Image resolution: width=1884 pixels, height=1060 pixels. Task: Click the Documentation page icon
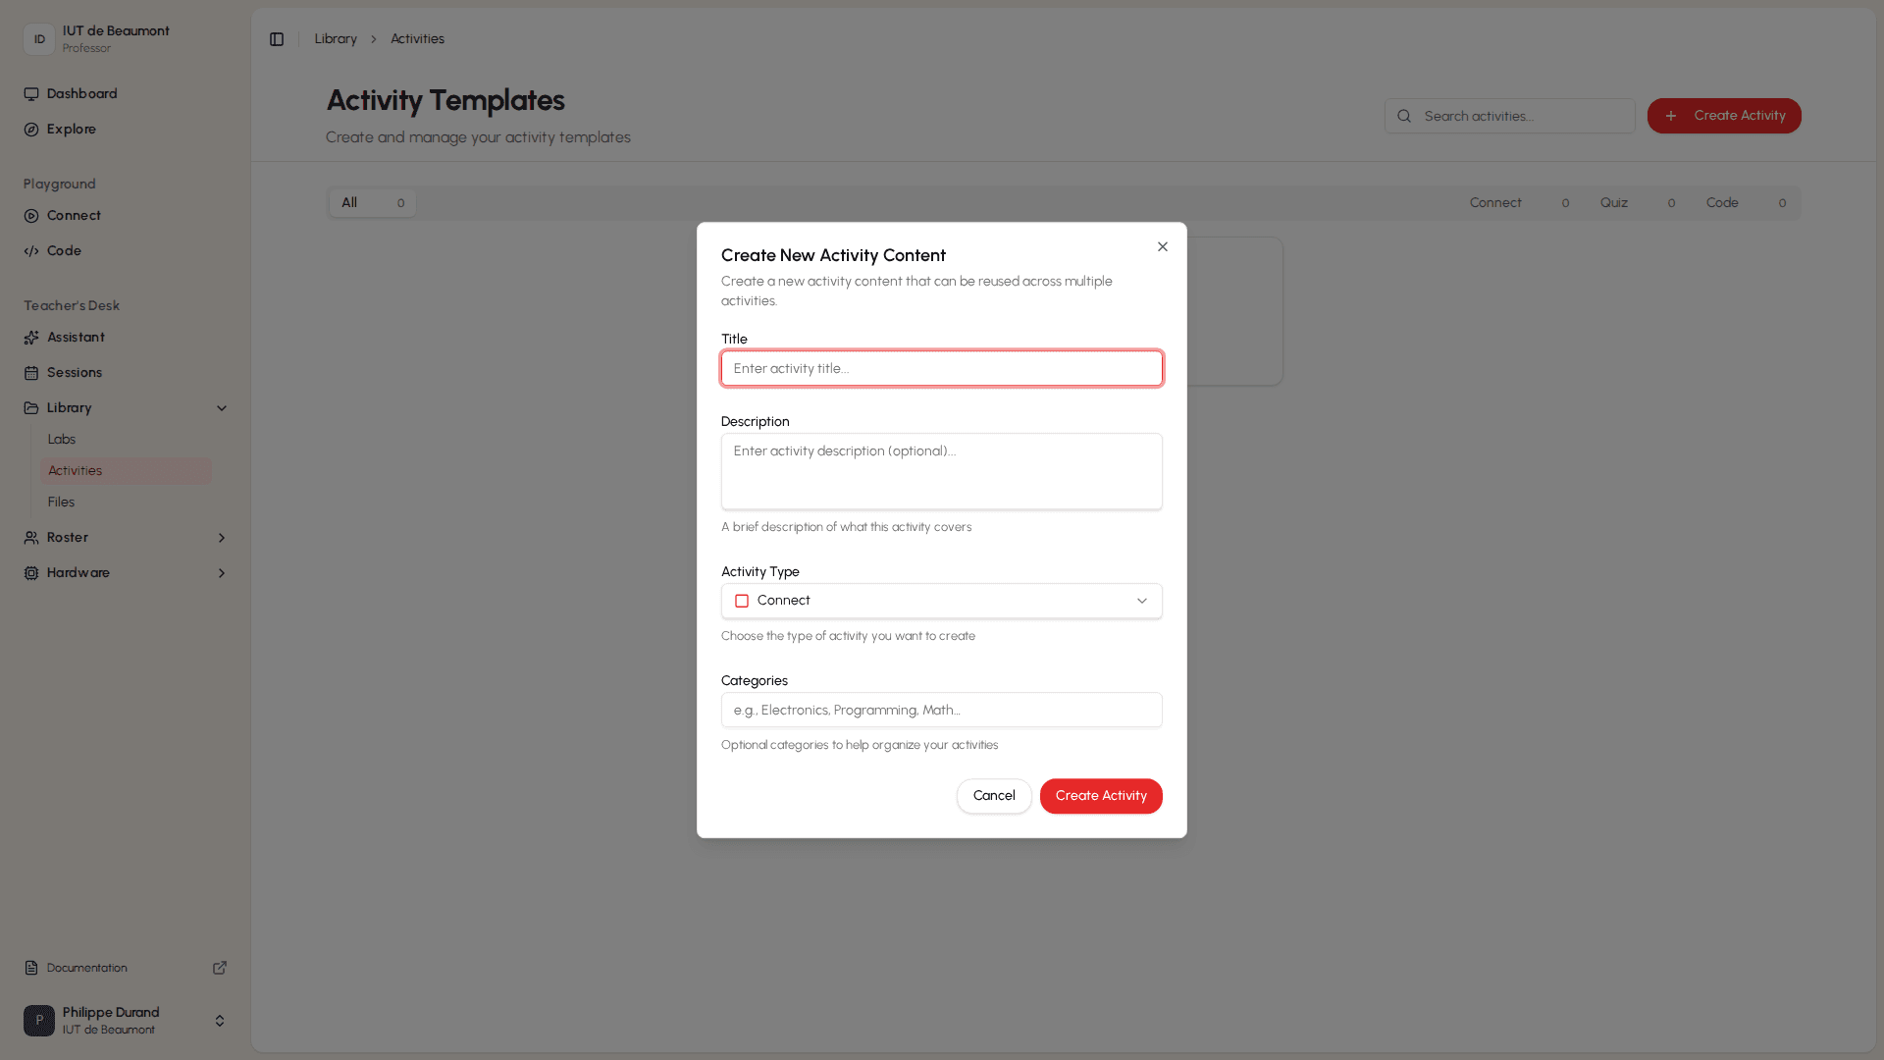[31, 968]
